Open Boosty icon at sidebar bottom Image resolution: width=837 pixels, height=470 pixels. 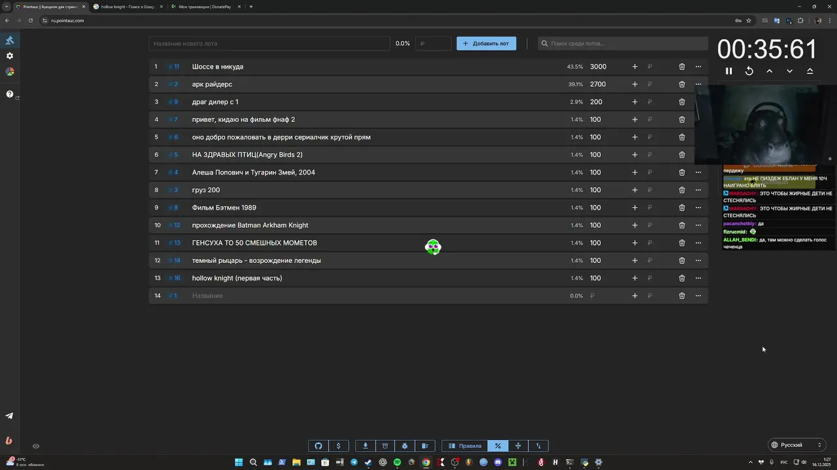(x=9, y=441)
